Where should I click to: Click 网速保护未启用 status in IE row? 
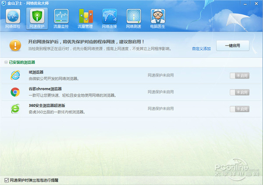(160, 75)
